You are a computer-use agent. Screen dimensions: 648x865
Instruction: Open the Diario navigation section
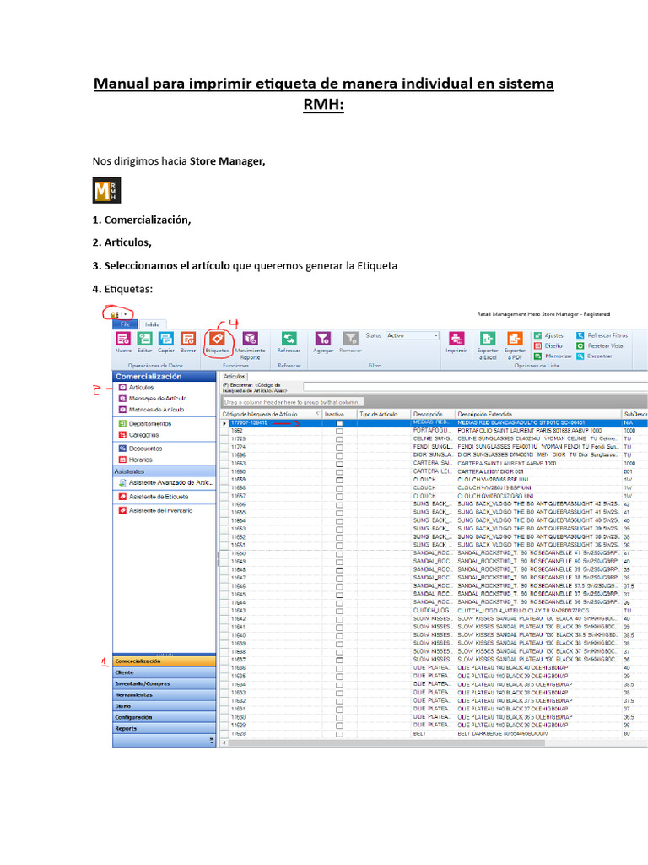coord(165,706)
